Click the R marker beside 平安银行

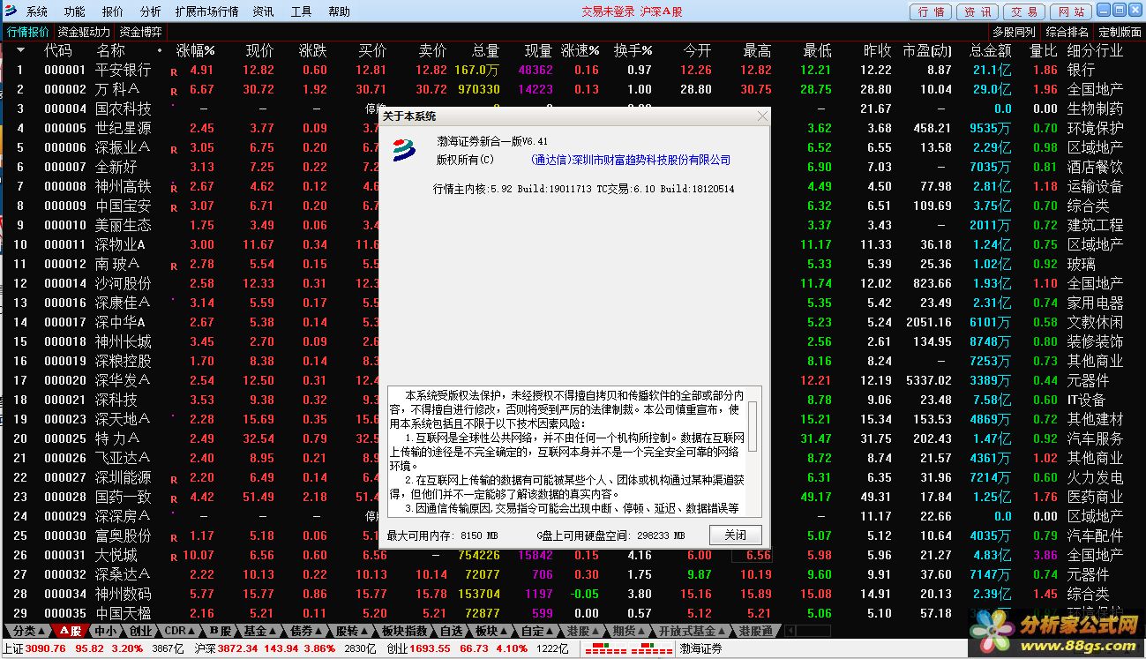pyautogui.click(x=174, y=71)
